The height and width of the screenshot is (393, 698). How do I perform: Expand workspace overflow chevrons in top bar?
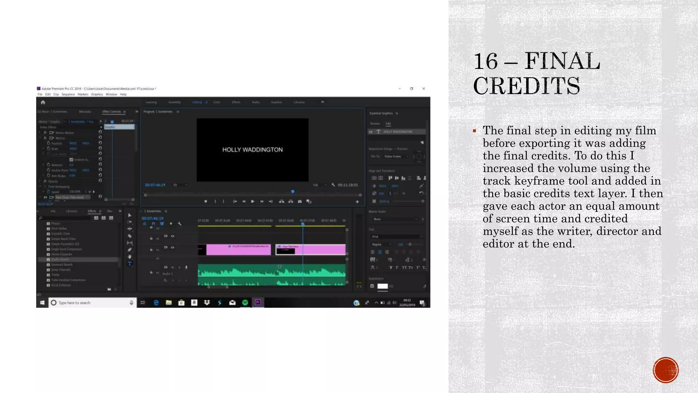click(x=322, y=102)
